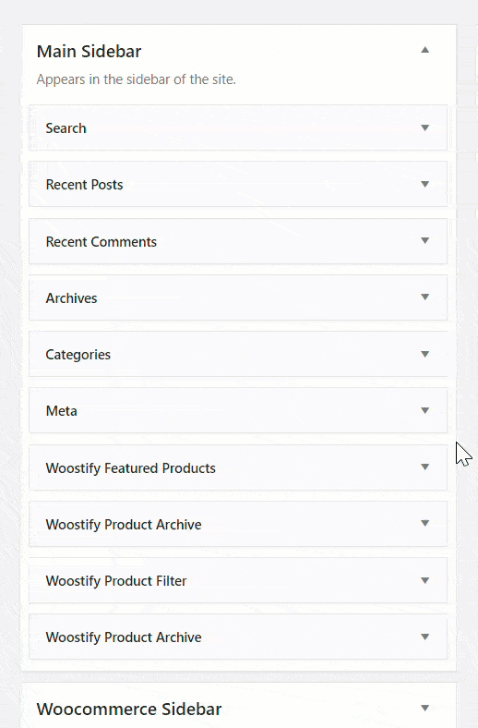
Task: Open the Recent Posts widget arrow
Action: click(x=424, y=185)
